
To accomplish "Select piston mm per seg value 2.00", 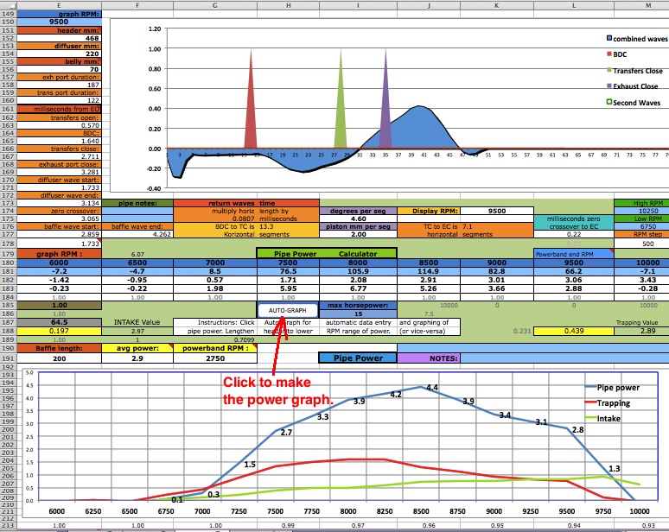I will coord(358,234).
